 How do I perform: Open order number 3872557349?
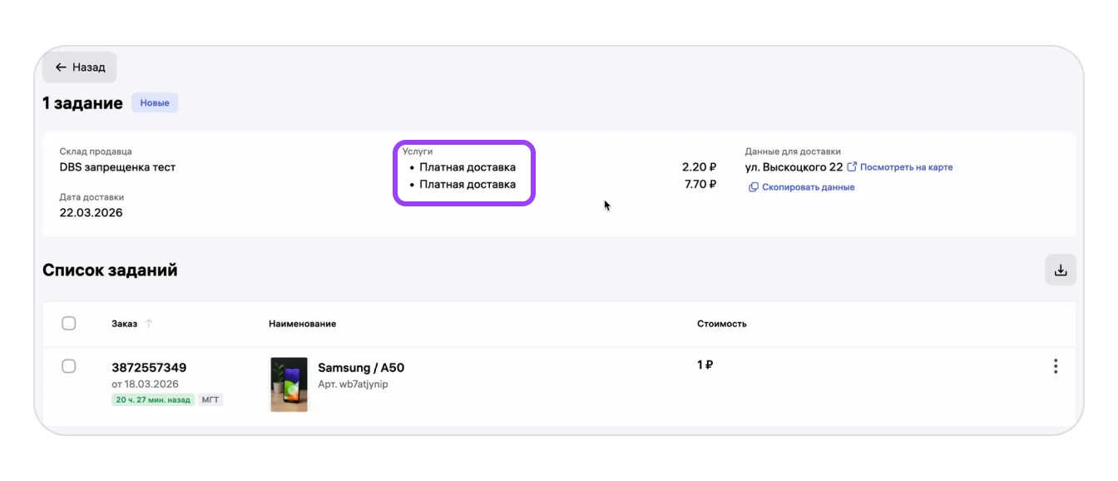click(149, 368)
